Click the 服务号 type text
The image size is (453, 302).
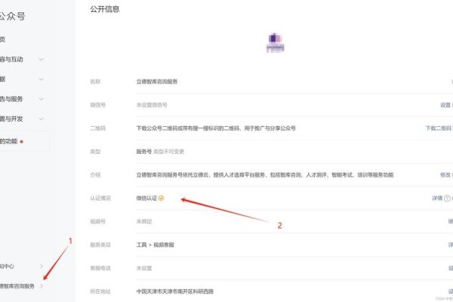coord(144,152)
